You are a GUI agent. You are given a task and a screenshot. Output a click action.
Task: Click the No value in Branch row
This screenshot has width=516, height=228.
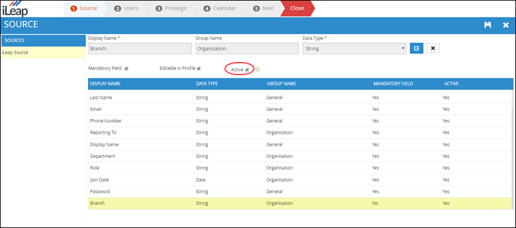[375, 203]
